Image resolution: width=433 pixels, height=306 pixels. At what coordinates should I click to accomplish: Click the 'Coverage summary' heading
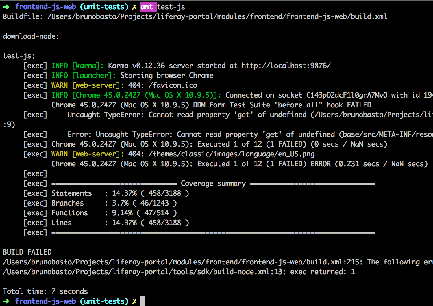213,184
